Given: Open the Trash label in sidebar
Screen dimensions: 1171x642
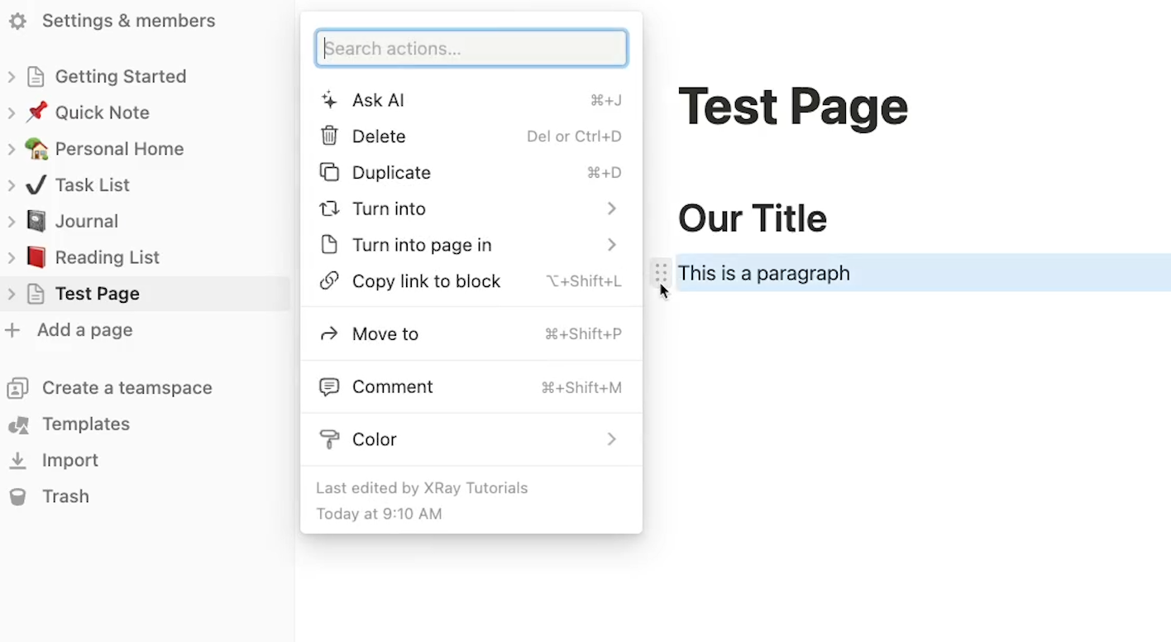Looking at the screenshot, I should [x=65, y=496].
